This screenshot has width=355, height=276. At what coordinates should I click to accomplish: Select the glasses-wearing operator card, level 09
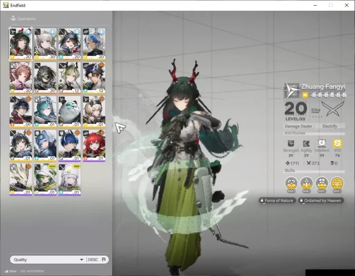[x=21, y=112]
